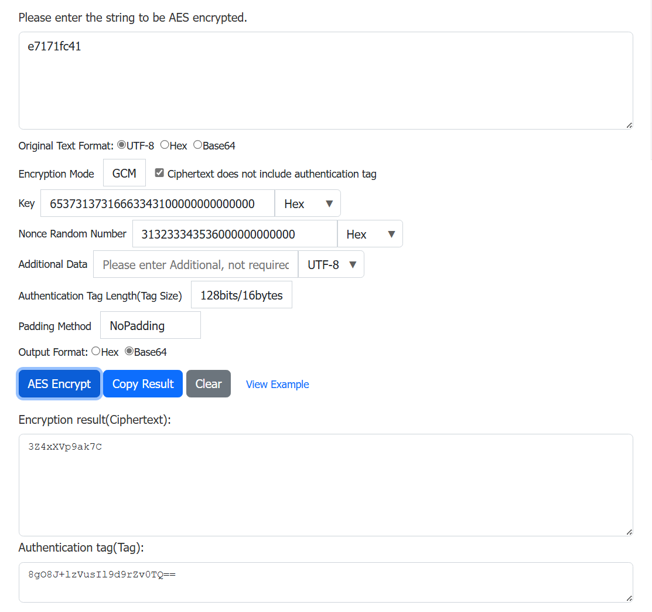652x612 pixels.
Task: Click the Key input field
Action: pos(157,203)
